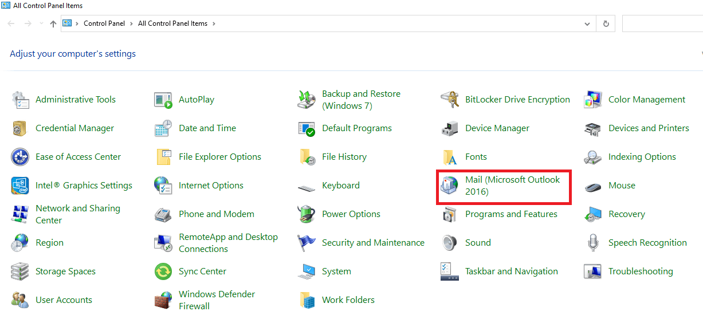Expand the address bar history dropdown

[587, 24]
